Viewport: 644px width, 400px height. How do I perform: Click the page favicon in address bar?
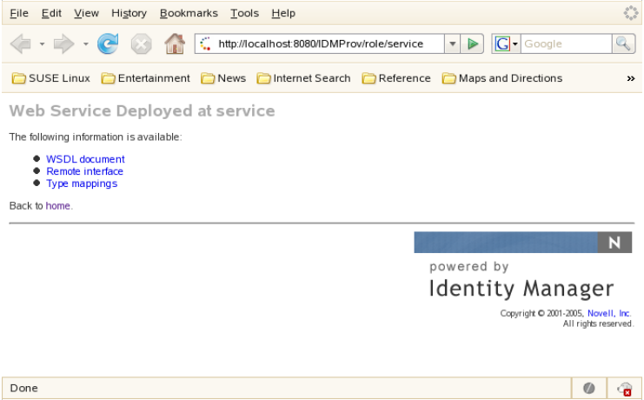tap(205, 43)
